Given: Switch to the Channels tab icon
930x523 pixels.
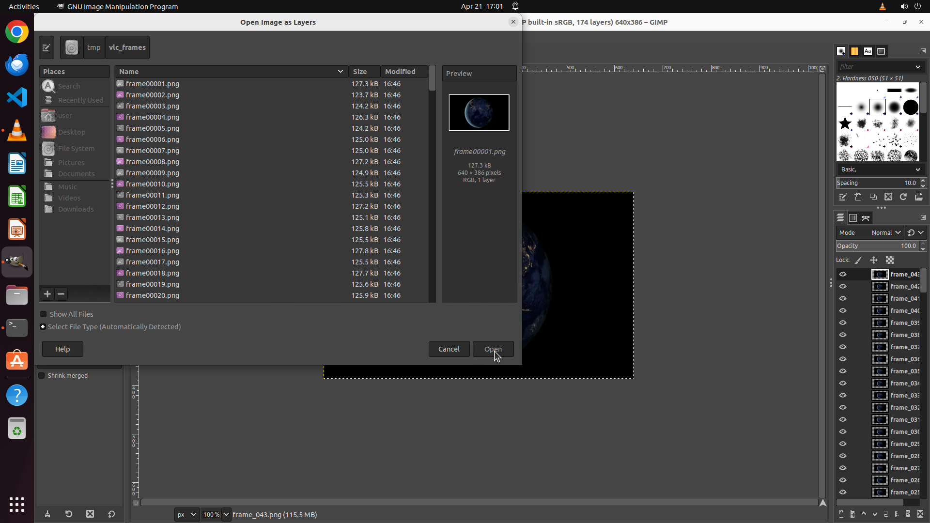Looking at the screenshot, I should click(x=853, y=218).
